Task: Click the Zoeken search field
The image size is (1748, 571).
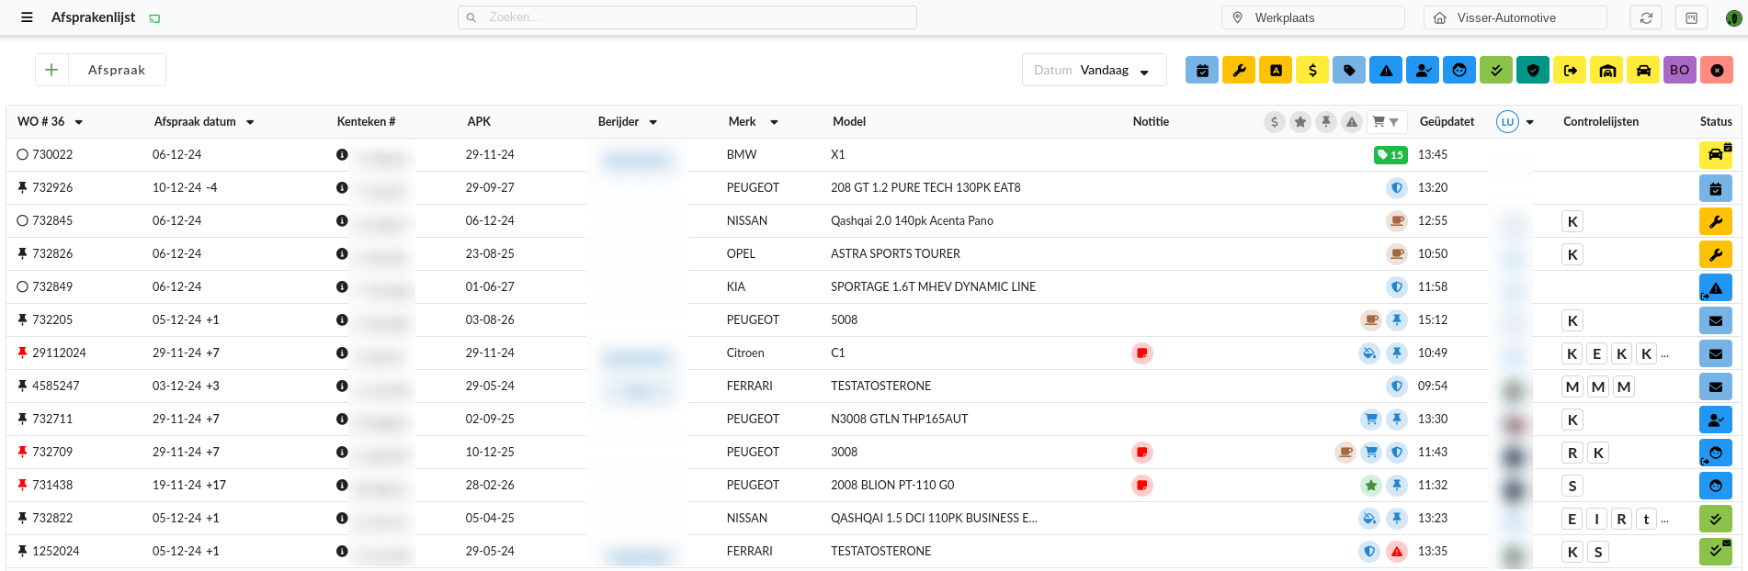Action: click(687, 17)
